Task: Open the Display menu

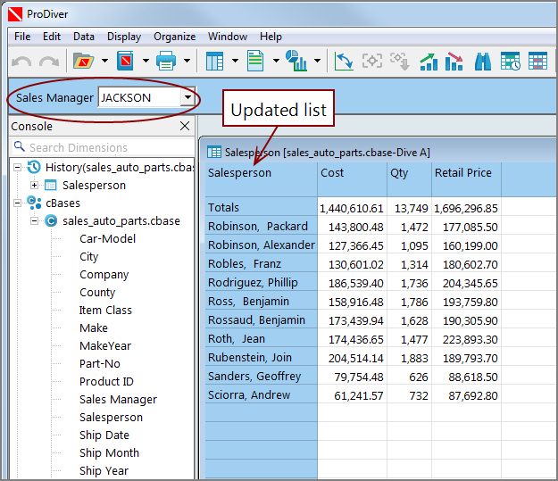Action: [x=124, y=37]
